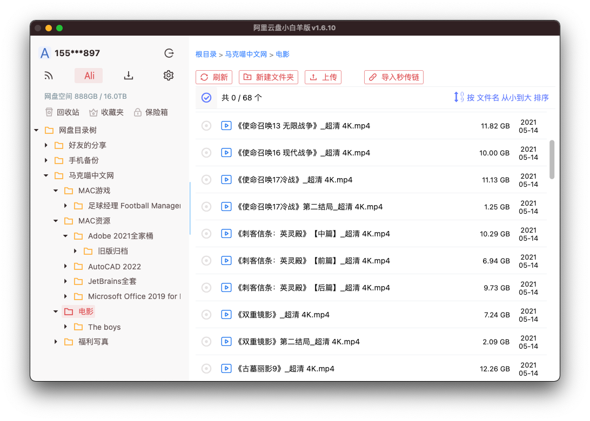Open the 收藏夹 favorites
The height and width of the screenshot is (421, 590).
click(x=106, y=112)
